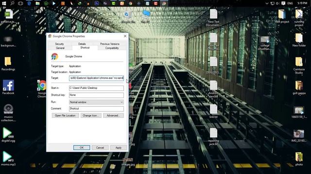
Task: Switch to the Security tab
Action: 59,44
